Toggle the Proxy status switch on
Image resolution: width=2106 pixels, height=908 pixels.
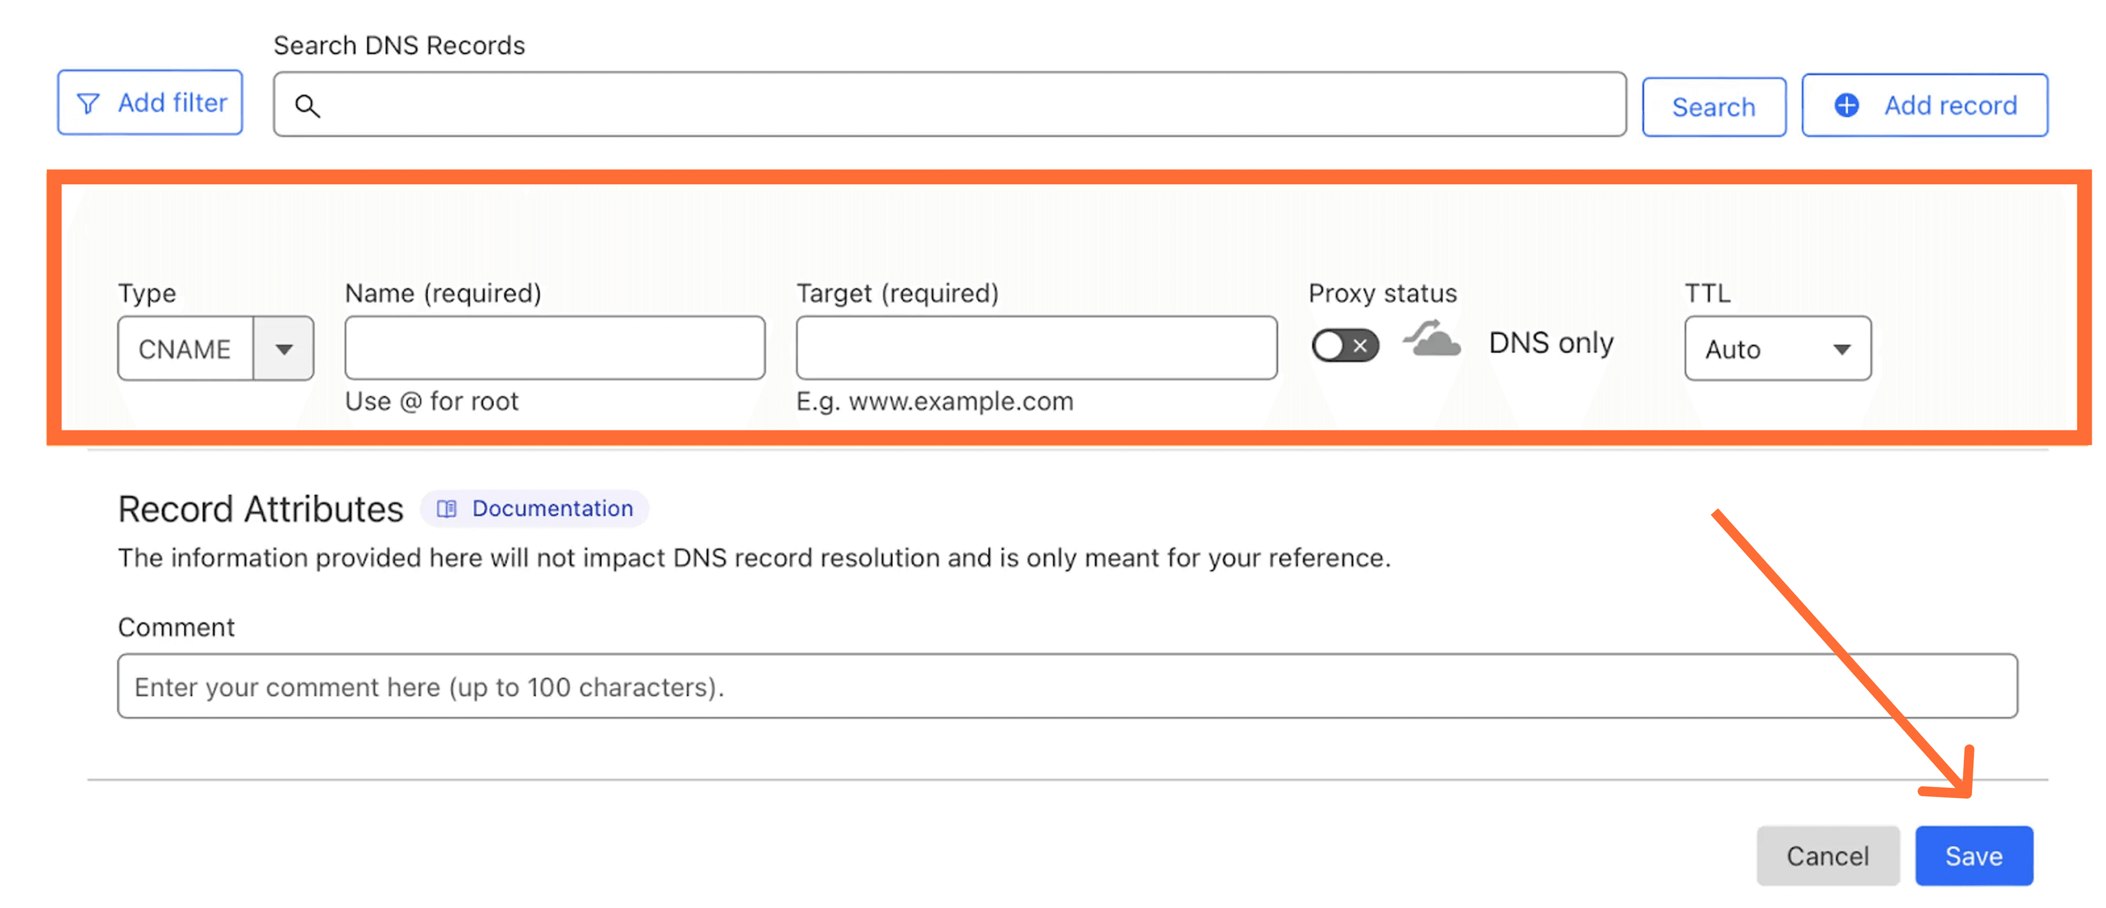pos(1345,346)
